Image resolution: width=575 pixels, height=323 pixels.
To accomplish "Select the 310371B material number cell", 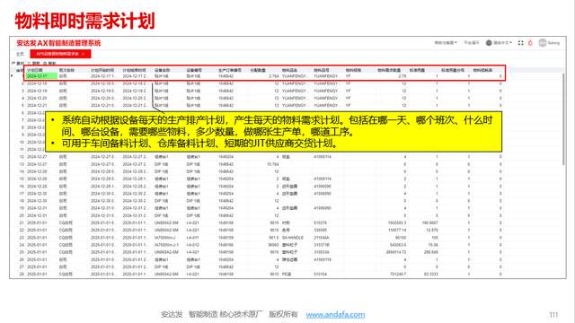I will [x=322, y=245].
